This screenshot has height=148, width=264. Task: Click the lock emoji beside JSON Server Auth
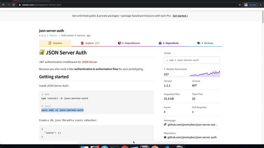point(42,52)
